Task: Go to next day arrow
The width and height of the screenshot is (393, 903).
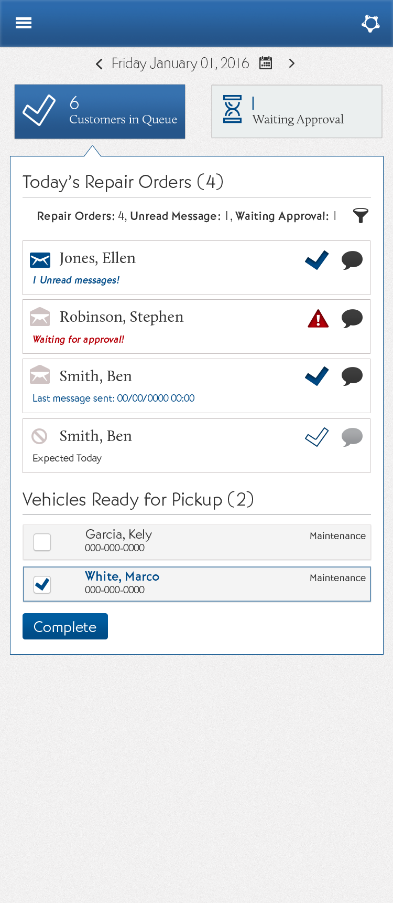Action: point(292,64)
